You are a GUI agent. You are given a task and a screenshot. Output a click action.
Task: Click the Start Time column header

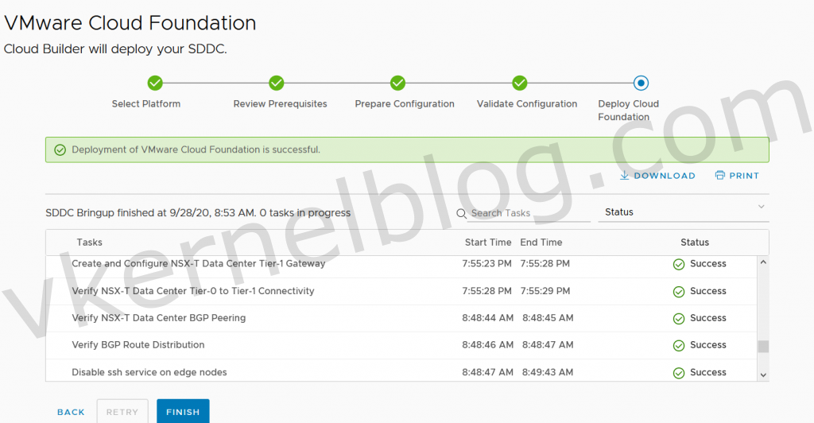488,243
